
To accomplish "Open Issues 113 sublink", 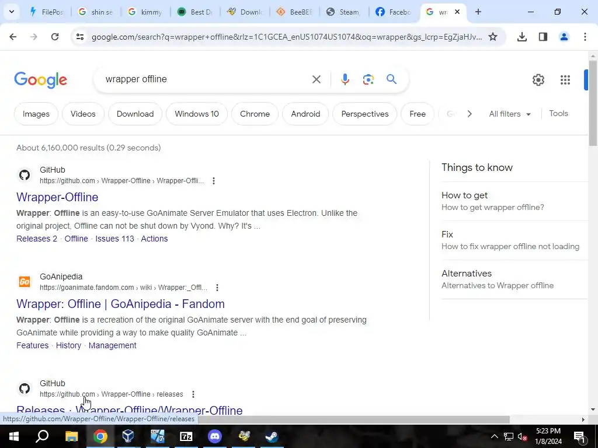I will click(114, 239).
